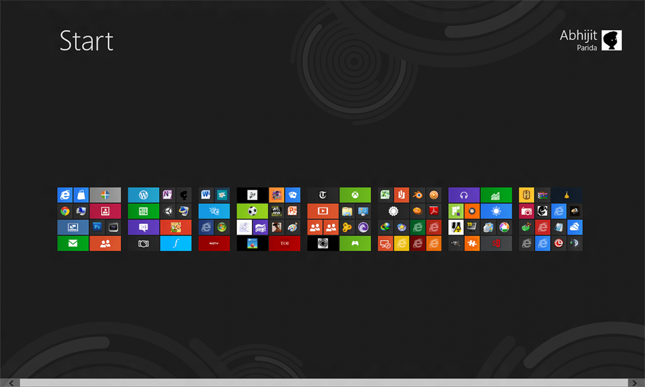This screenshot has height=387, width=645.
Task: Launch the Picasa tile
Action: coord(505,227)
